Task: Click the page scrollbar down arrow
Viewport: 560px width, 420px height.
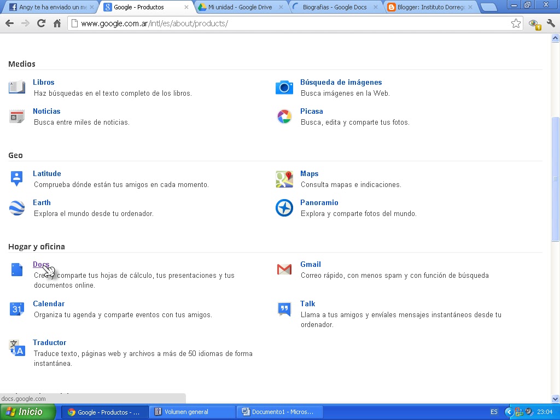Action: tap(555, 399)
